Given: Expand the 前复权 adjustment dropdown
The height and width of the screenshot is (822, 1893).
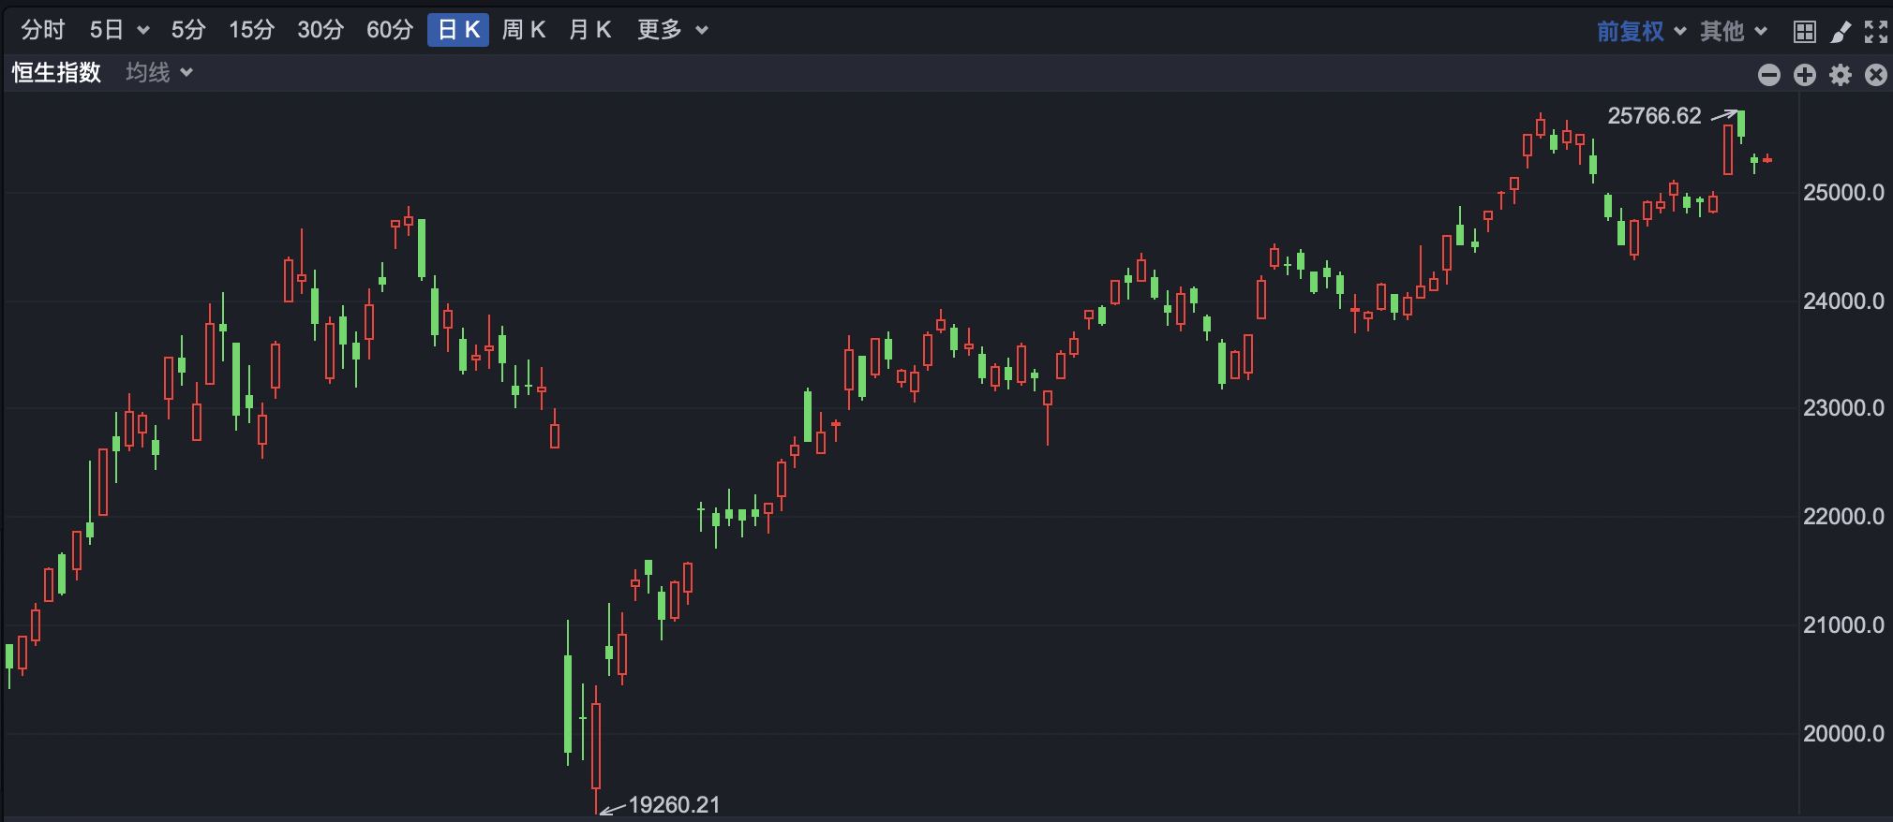Looking at the screenshot, I should pos(1641,32).
